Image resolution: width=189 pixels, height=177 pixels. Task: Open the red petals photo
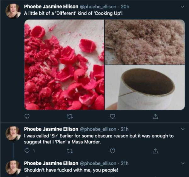(64, 64)
